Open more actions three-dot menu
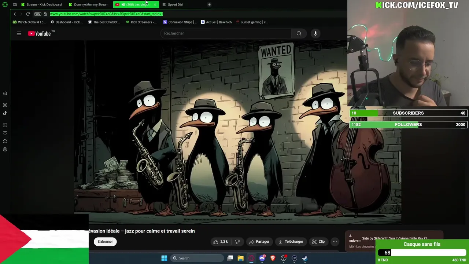Viewport: 469px width, 264px height. (335, 242)
